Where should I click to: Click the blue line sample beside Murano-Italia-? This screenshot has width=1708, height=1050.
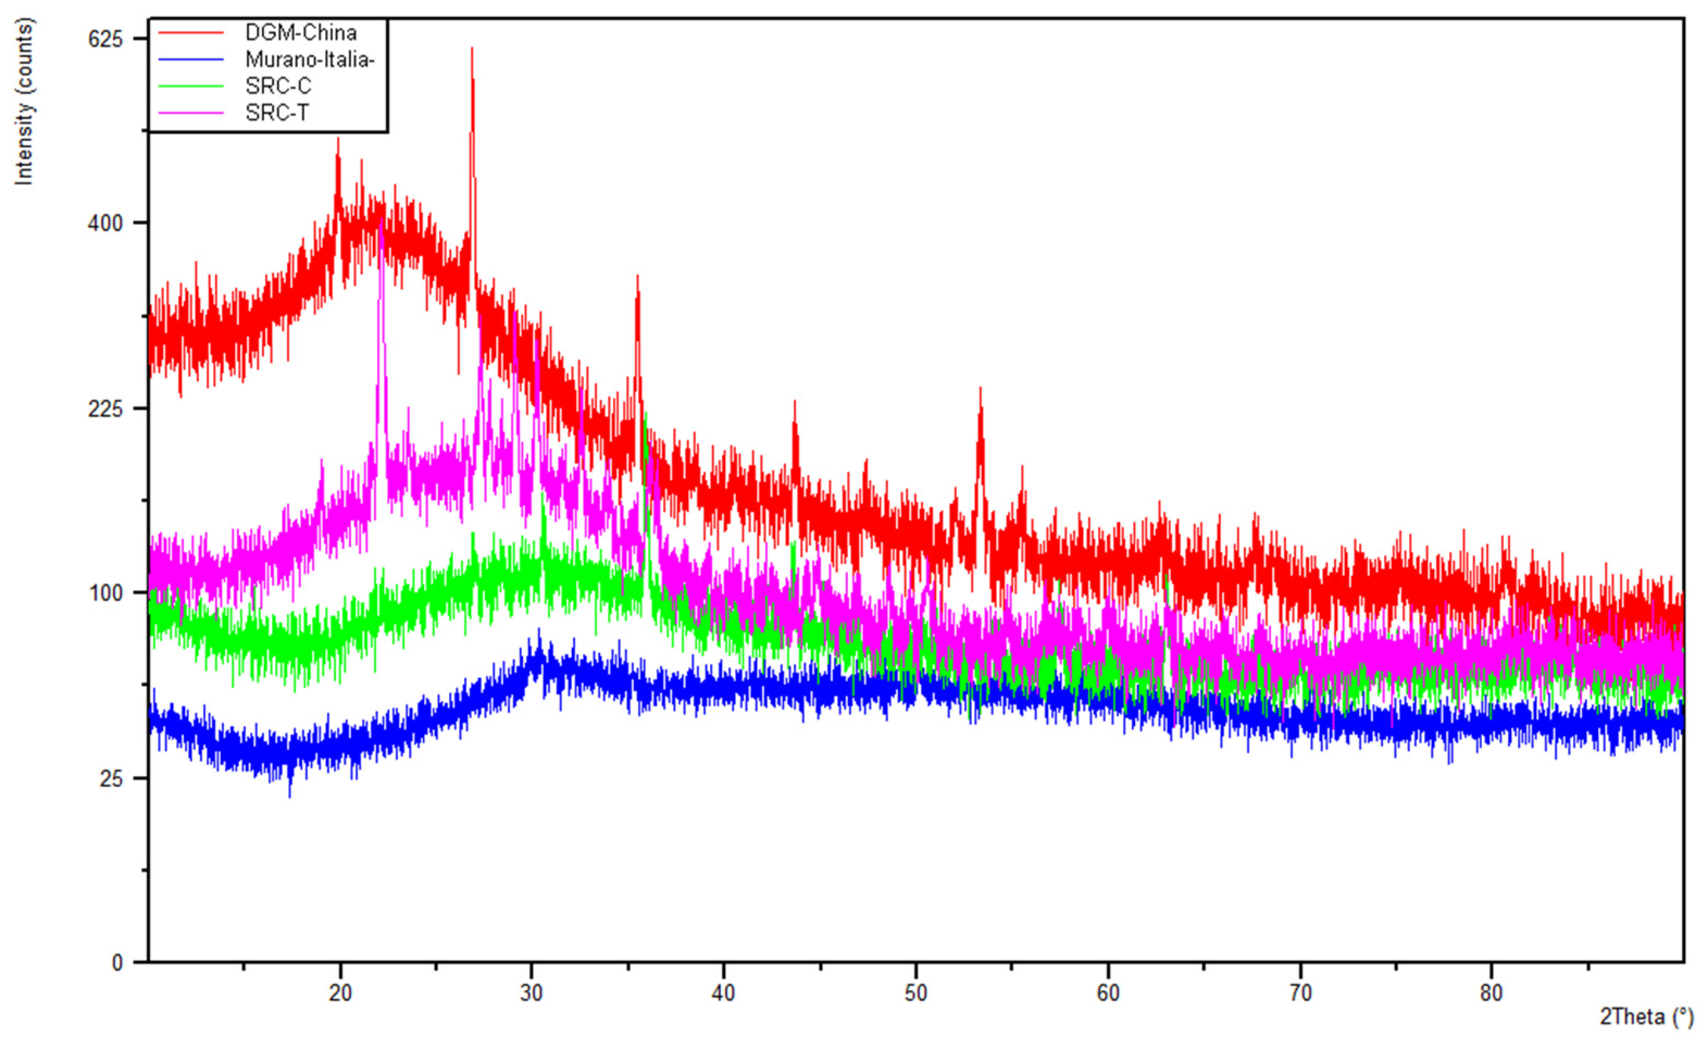[191, 60]
